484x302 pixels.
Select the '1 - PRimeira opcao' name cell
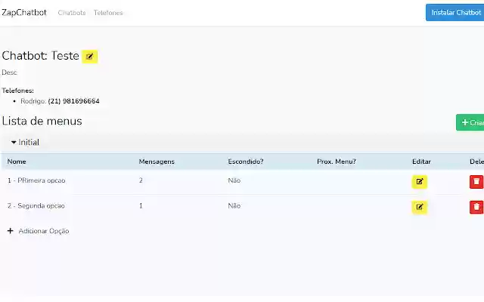[x=36, y=180]
